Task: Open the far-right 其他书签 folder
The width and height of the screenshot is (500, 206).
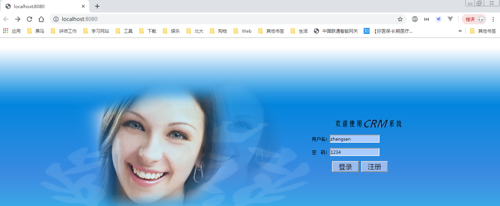Action: click(x=483, y=31)
